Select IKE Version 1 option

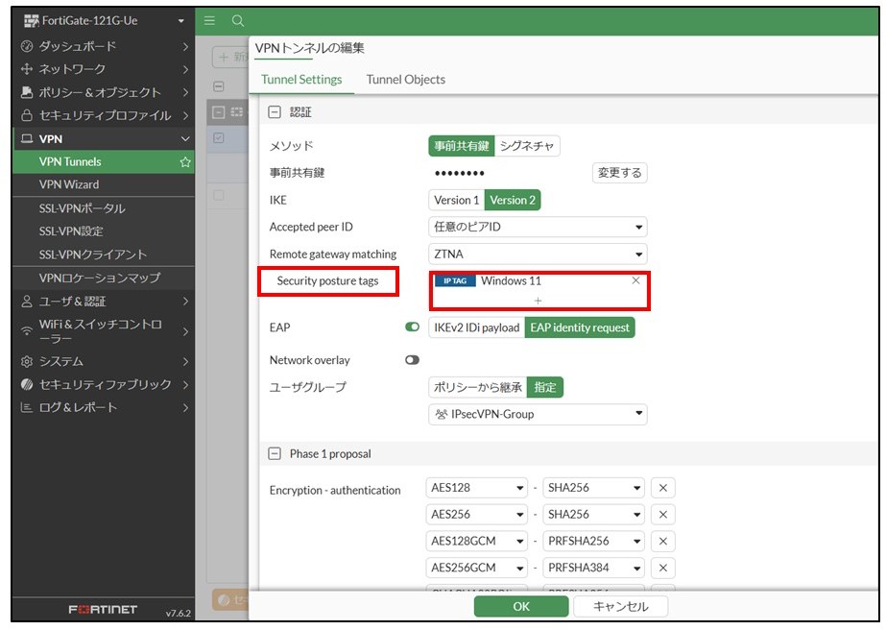tap(456, 200)
